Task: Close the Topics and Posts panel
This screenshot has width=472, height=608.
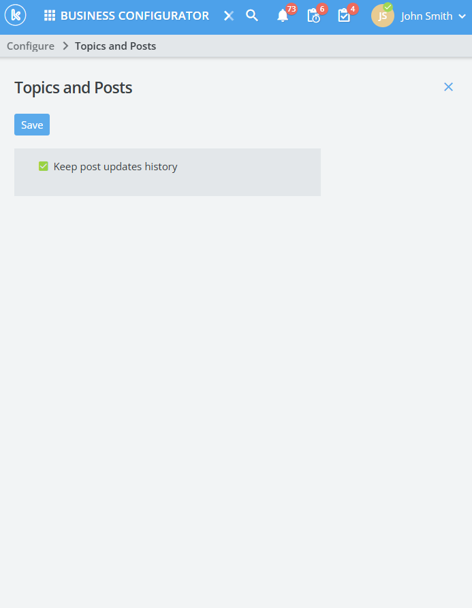Action: coord(448,86)
